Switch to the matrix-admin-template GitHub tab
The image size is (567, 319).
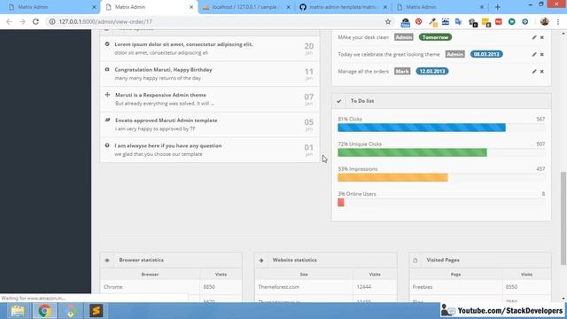344,7
